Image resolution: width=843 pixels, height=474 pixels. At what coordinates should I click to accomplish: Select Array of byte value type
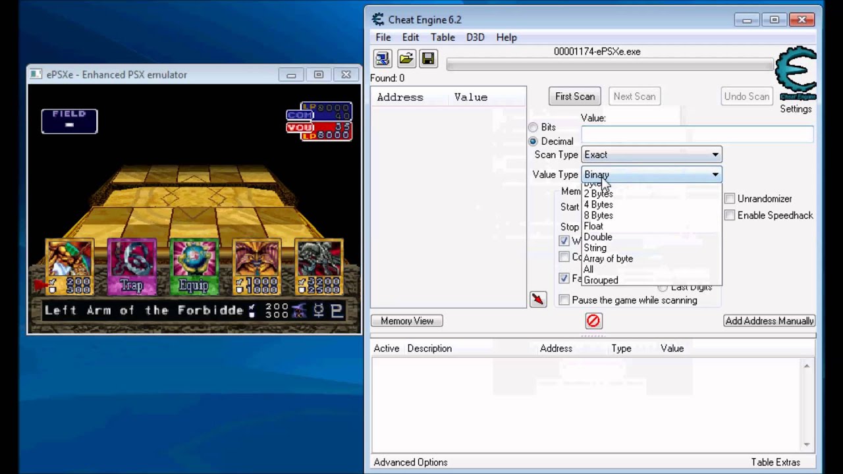tap(651, 259)
